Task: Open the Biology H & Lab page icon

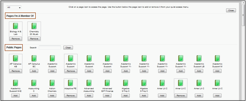Action: pos(16,26)
